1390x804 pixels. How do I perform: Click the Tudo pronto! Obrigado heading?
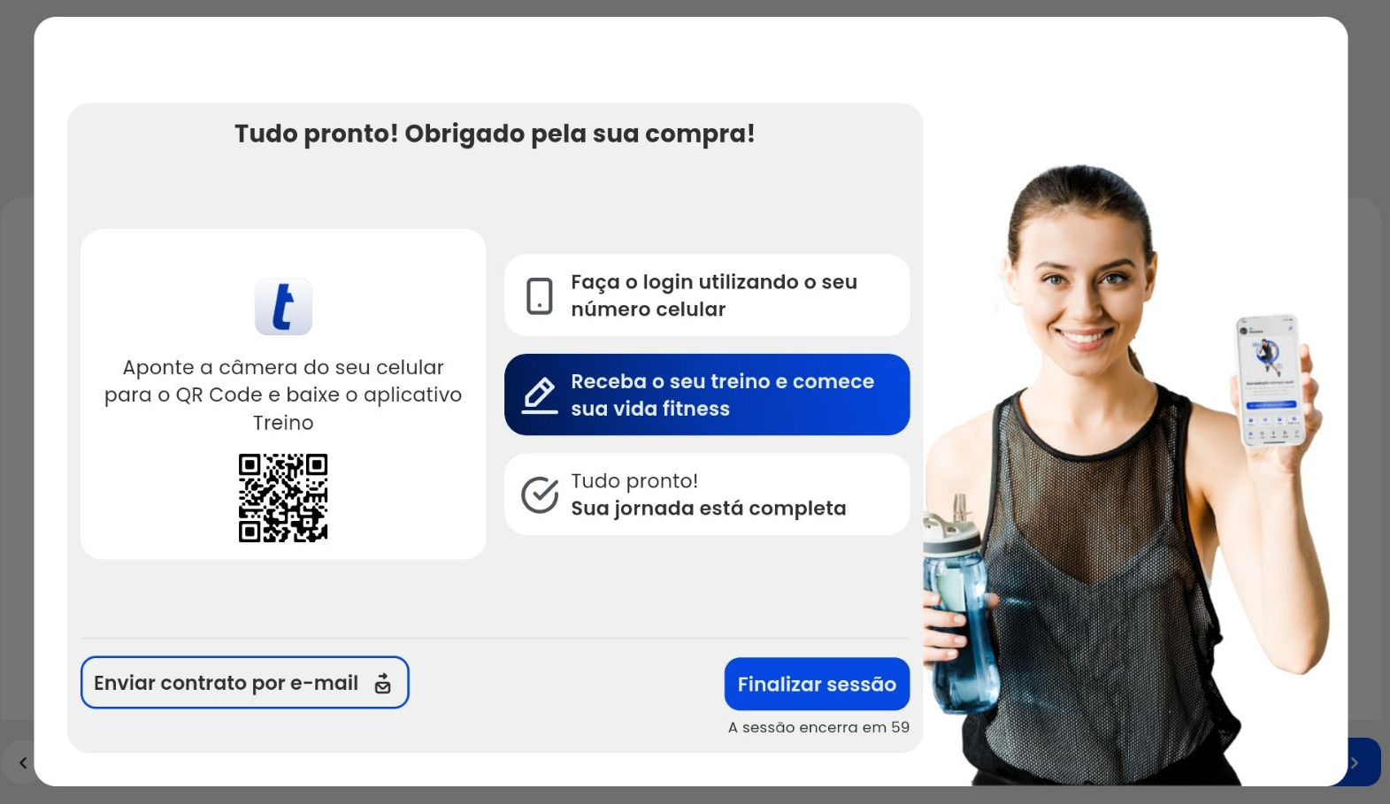click(495, 134)
